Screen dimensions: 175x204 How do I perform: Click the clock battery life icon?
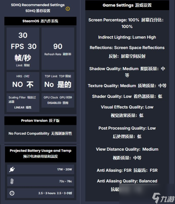[x=12, y=193]
